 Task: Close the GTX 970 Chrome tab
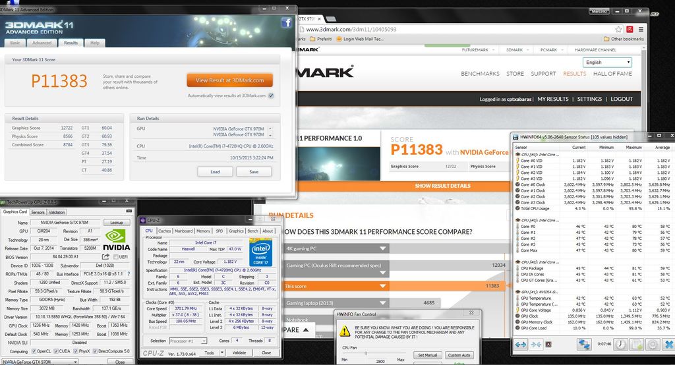click(x=319, y=19)
